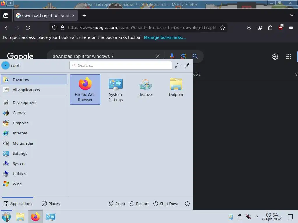
Task: Open the System category
Action: [34, 164]
